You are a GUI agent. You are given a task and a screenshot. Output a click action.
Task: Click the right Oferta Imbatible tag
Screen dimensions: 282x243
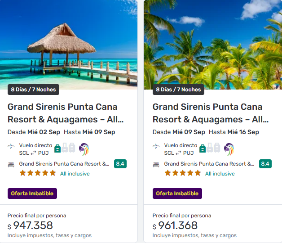177,193
